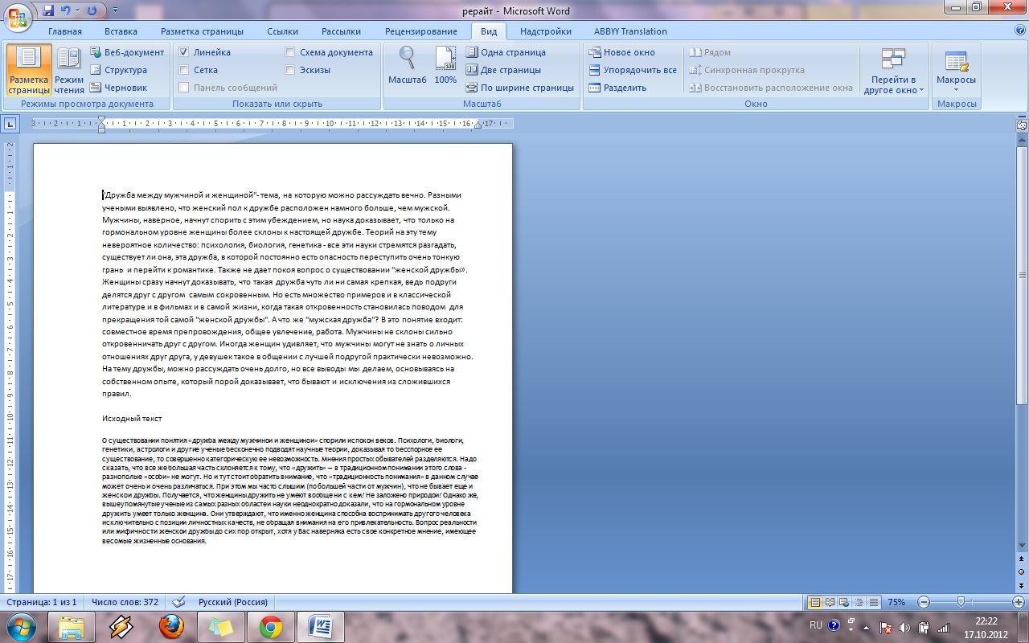Toggle ruler button above vertical scrollbar
1029x643 pixels.
point(1022,125)
